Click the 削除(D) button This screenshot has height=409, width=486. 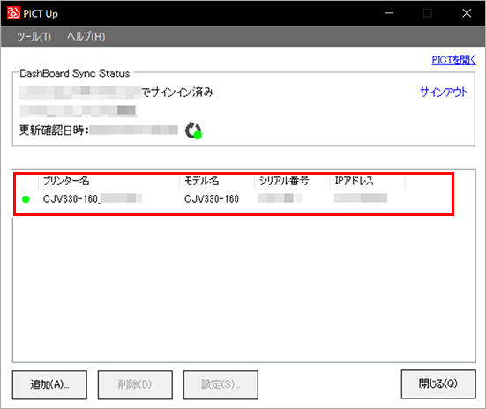(135, 384)
